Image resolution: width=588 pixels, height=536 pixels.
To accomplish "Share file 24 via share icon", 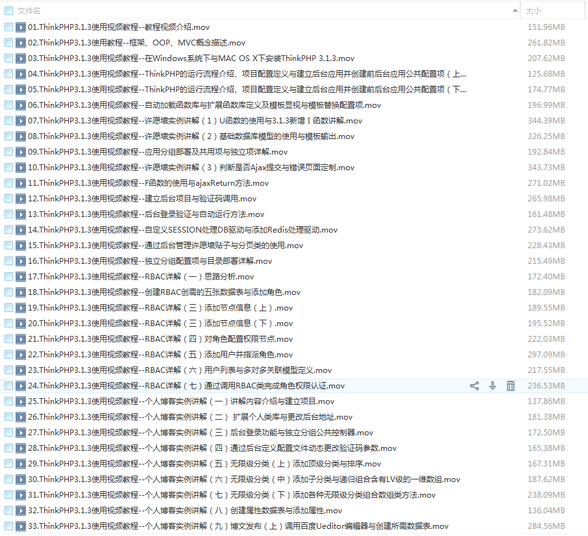I will [474, 386].
